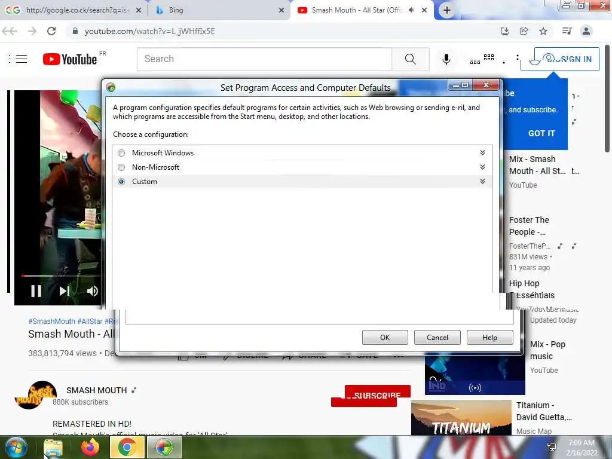Open the Windows Start menu orb
Viewport: 612px width, 459px height.
coord(16,447)
